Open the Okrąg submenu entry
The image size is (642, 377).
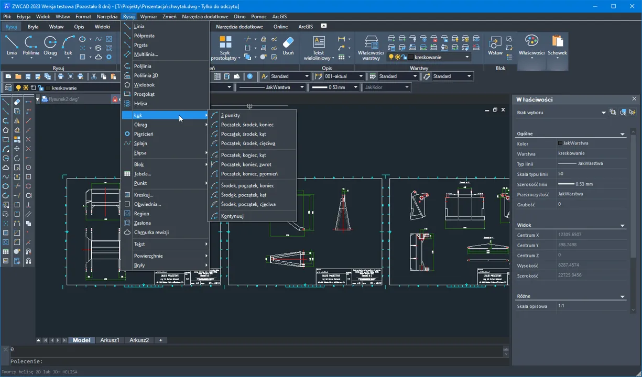click(x=165, y=125)
